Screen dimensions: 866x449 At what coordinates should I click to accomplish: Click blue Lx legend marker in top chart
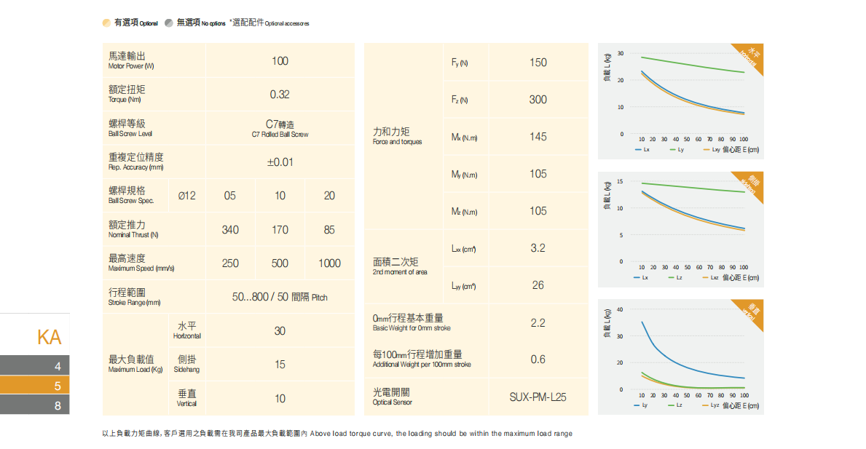pyautogui.click(x=637, y=149)
